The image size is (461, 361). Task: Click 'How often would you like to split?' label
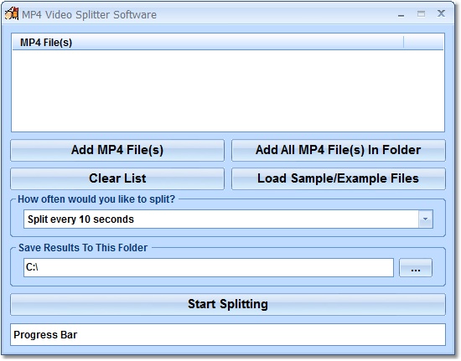(96, 199)
